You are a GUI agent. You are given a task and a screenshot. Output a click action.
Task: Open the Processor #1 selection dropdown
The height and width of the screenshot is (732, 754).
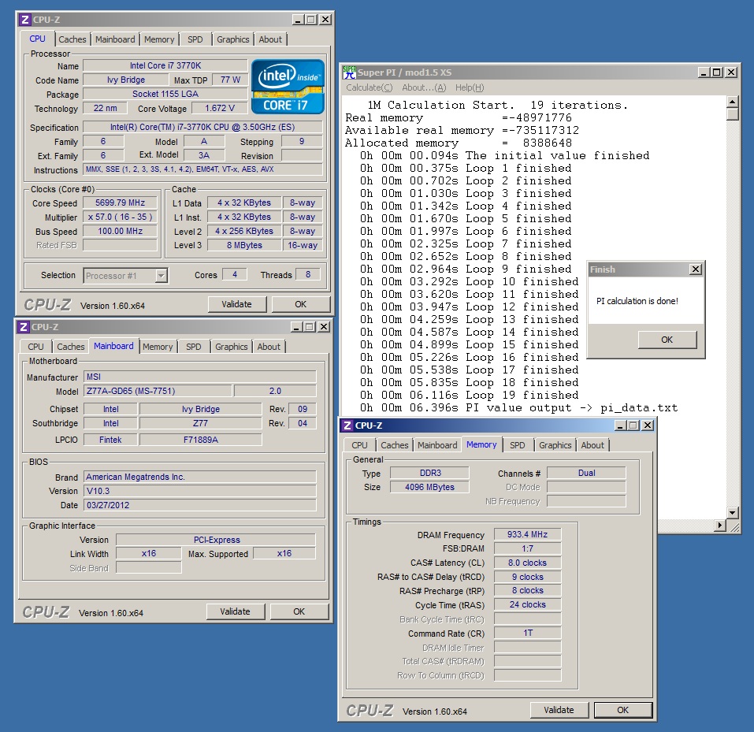161,276
